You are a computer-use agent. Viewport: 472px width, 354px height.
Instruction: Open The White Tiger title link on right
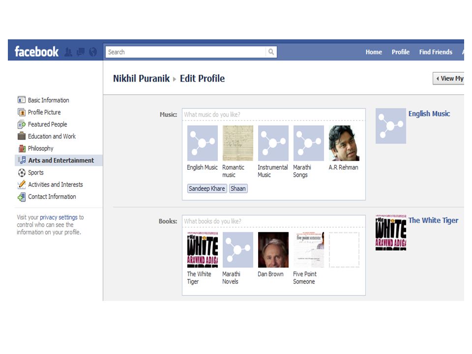(433, 220)
